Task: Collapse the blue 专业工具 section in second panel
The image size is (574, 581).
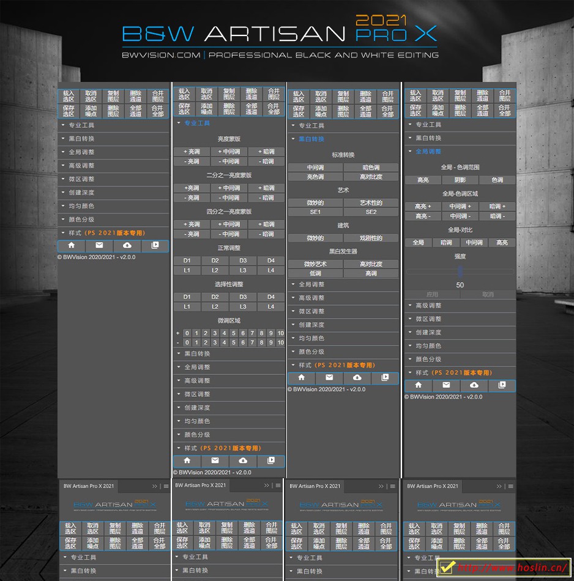Action: 229,123
